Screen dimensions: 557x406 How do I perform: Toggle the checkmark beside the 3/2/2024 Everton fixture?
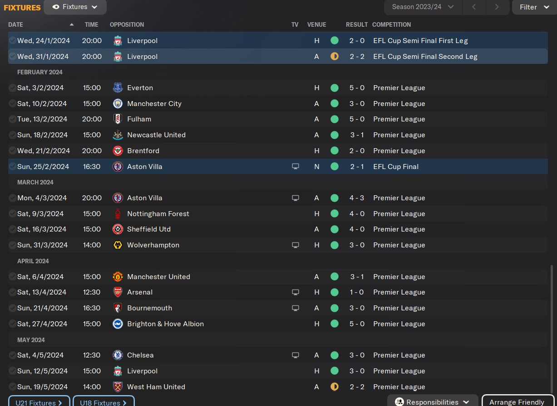tap(12, 88)
